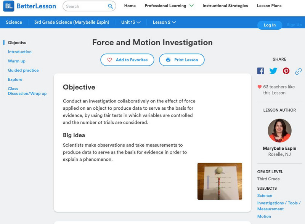Click the Big Idea heading
The image size is (305, 224).
[x=74, y=135]
